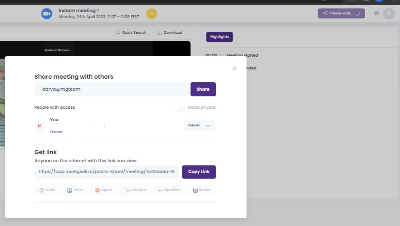Open the comments icon in header

click(377, 13)
